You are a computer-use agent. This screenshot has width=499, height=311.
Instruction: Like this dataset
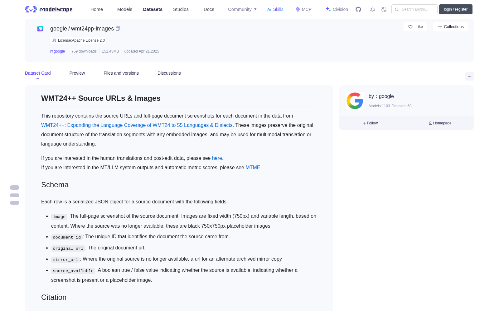pyautogui.click(x=415, y=27)
